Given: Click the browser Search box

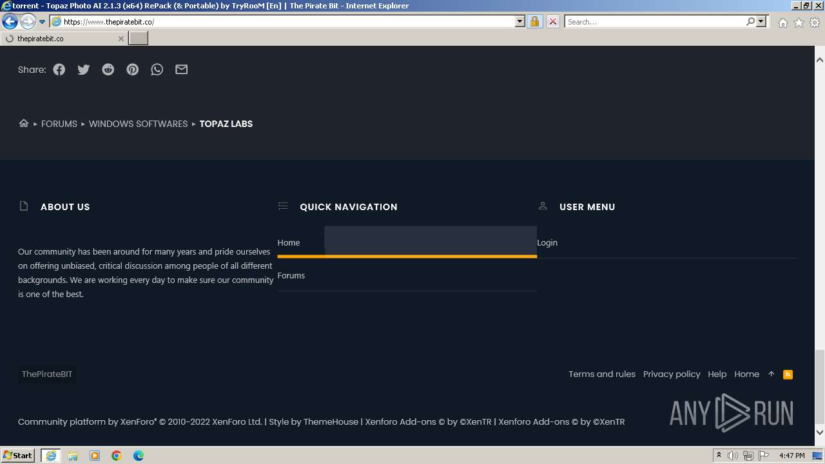Looking at the screenshot, I should click(655, 21).
